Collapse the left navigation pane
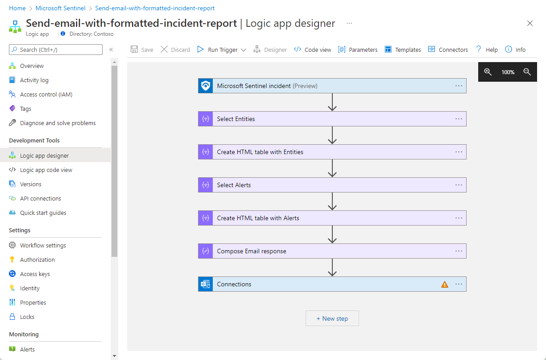The image size is (546, 360). point(111,50)
